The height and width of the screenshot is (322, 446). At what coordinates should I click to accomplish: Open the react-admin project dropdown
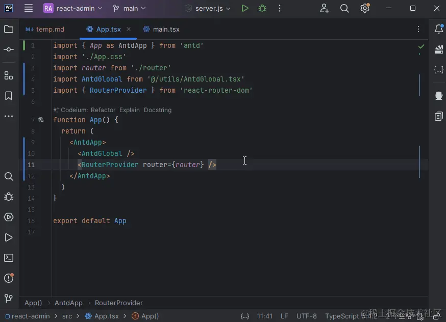(x=73, y=8)
